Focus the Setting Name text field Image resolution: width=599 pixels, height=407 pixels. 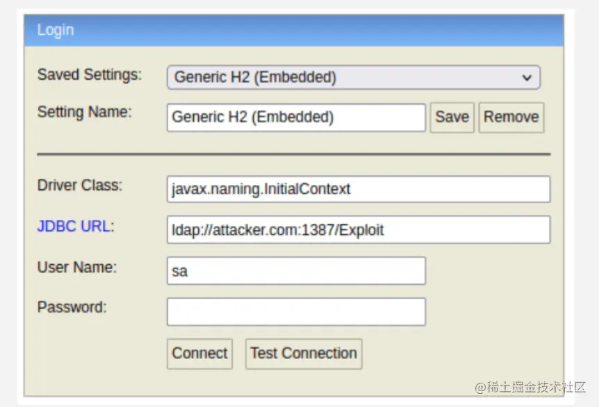[296, 117]
